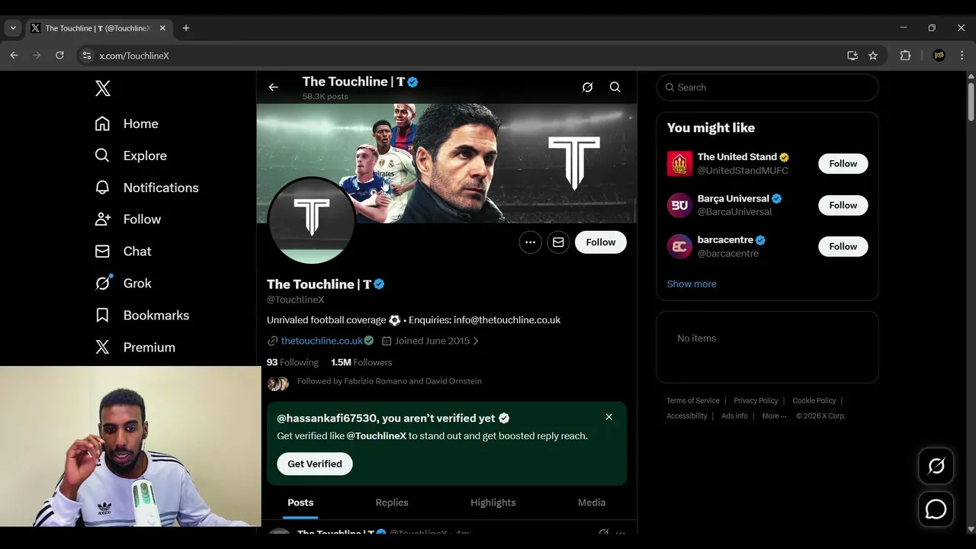976x549 pixels.
Task: Open the profile banner image
Action: click(446, 162)
